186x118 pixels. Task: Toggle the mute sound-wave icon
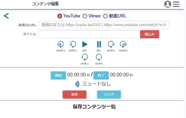coord(77,84)
